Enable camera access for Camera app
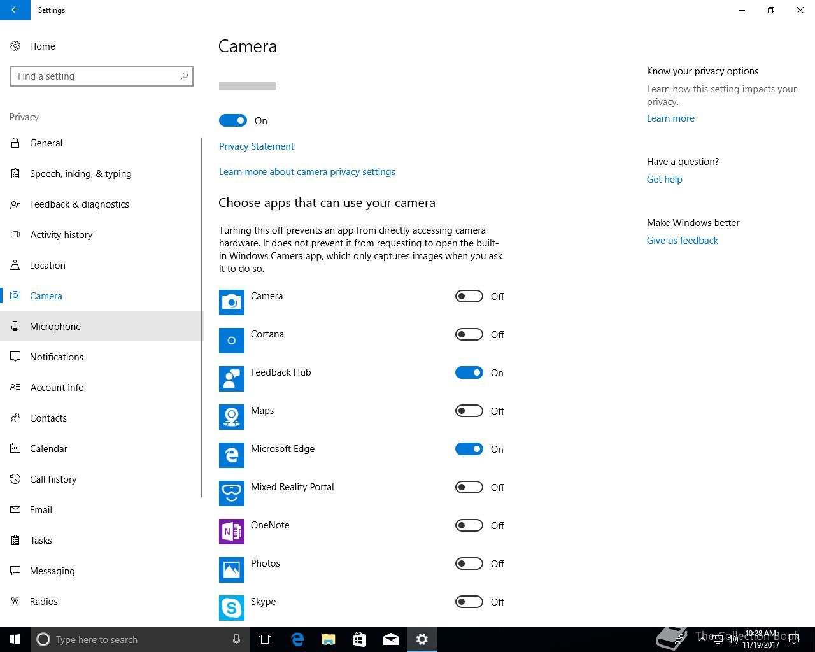 tap(469, 296)
